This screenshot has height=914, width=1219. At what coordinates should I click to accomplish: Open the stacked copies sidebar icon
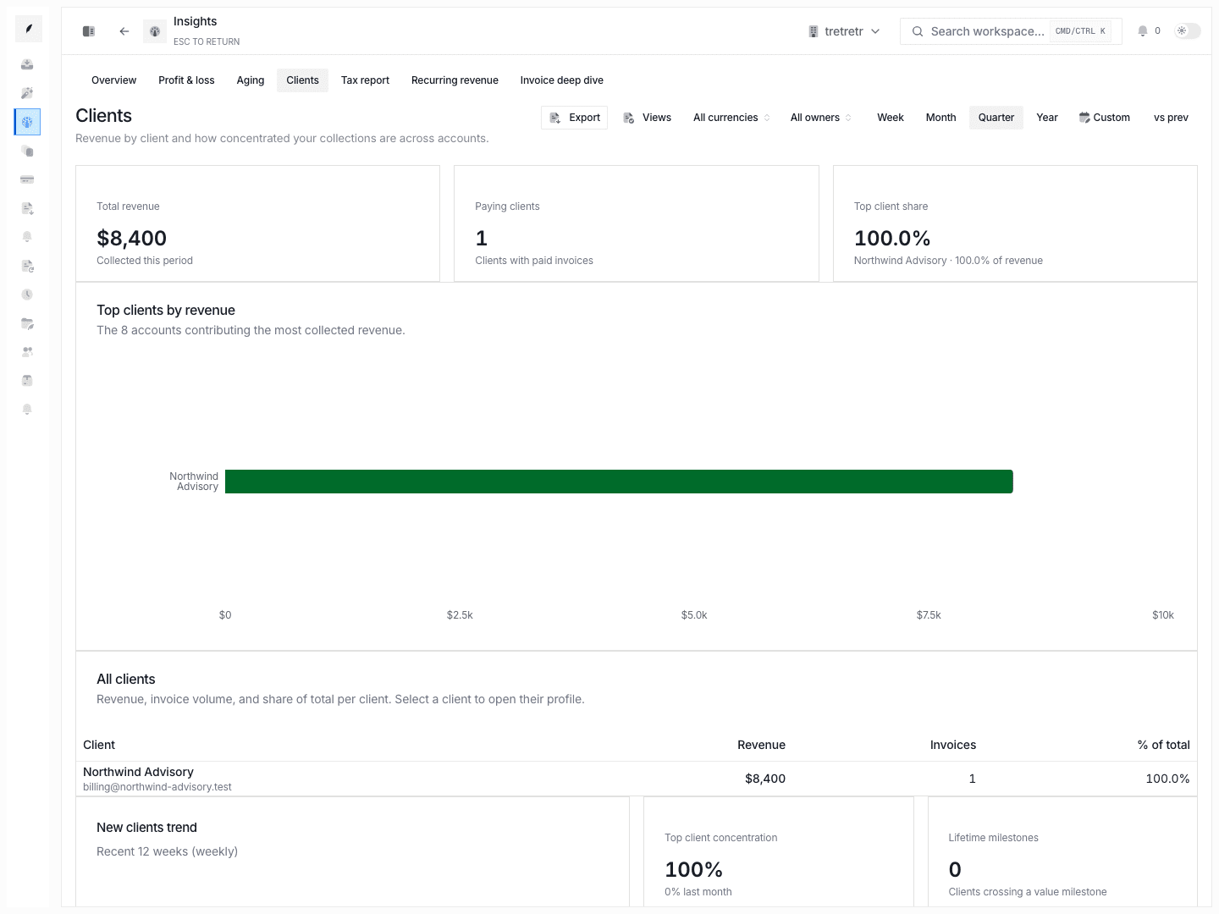(27, 151)
